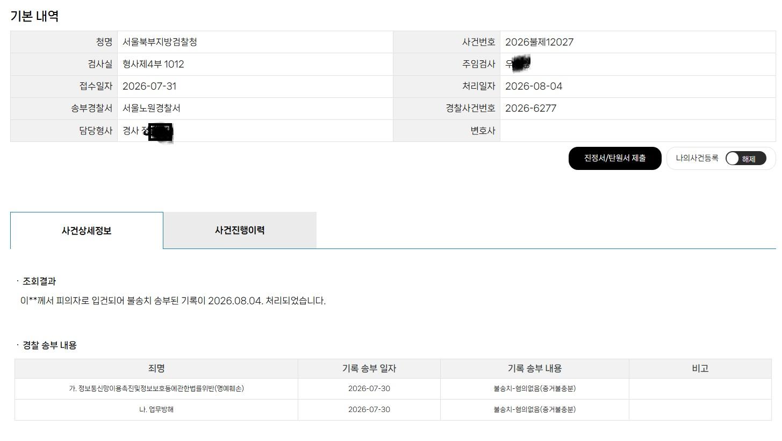Toggle the 나의사건등록 switch
782x441 pixels.
(745, 159)
